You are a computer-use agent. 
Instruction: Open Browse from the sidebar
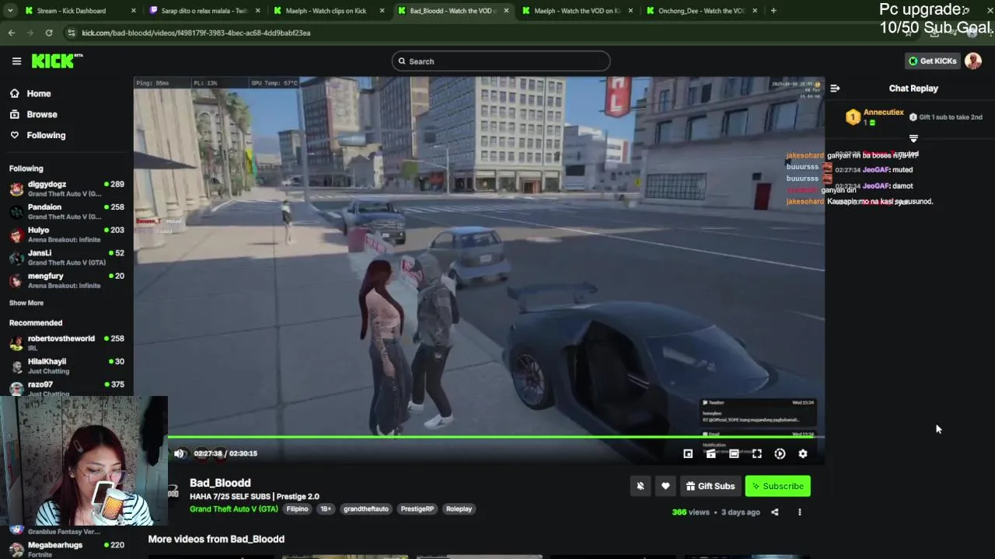[x=41, y=114]
